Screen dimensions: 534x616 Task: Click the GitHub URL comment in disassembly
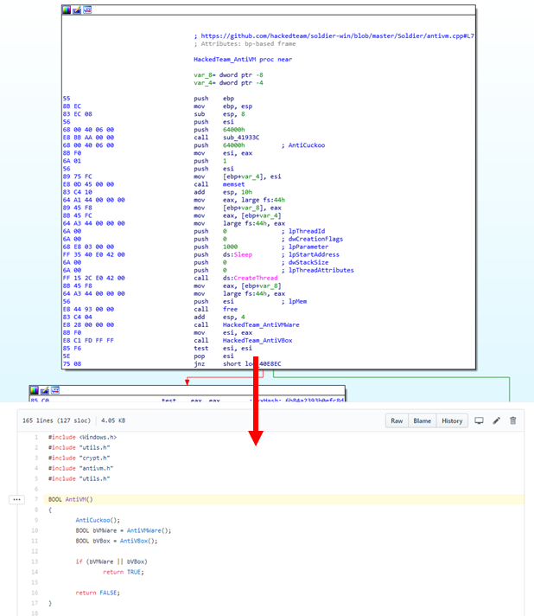coord(337,36)
